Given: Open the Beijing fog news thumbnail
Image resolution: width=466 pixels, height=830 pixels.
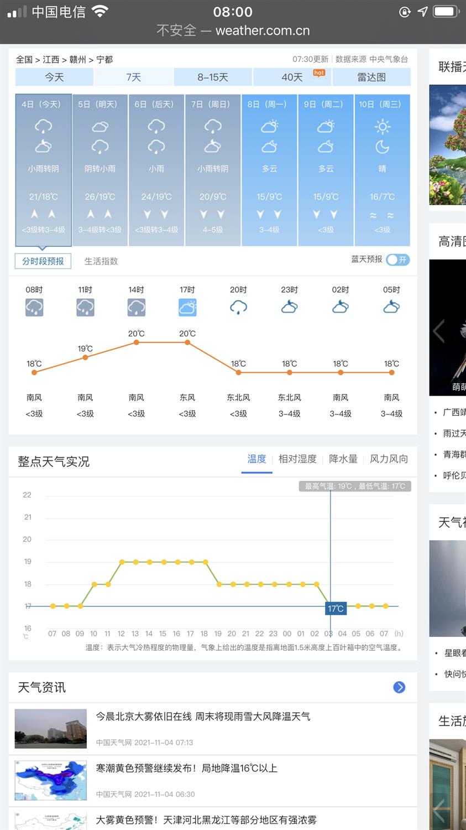Looking at the screenshot, I should point(51,729).
